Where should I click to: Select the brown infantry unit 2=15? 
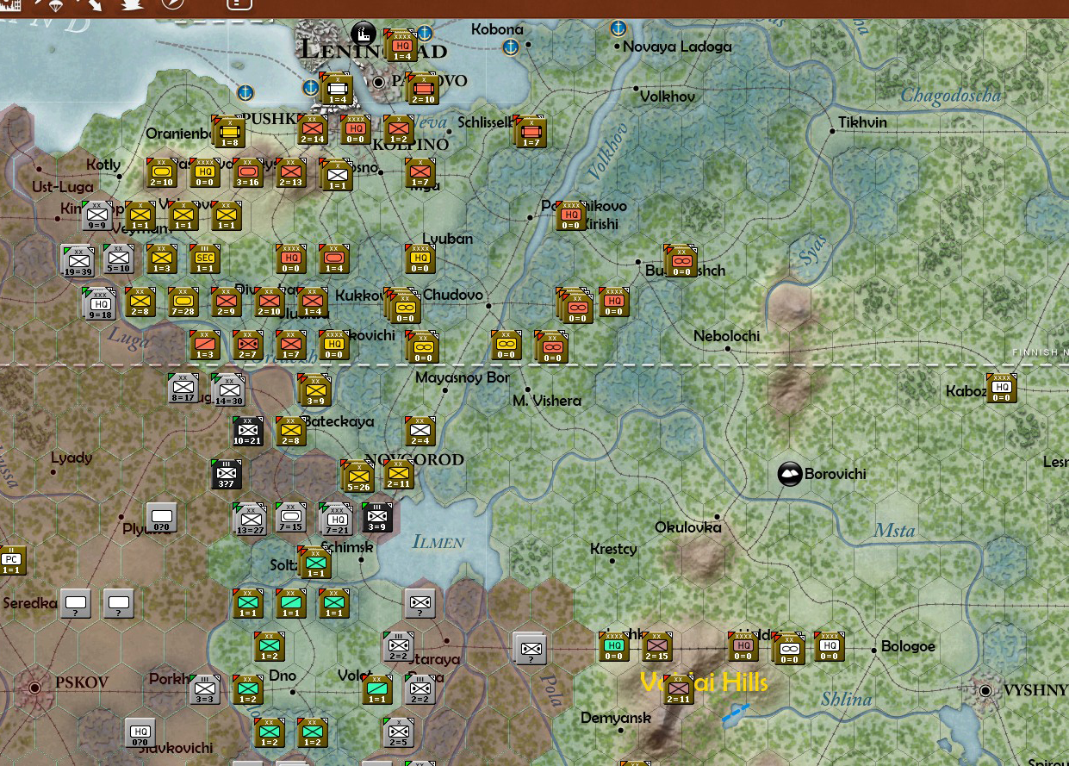[656, 646]
